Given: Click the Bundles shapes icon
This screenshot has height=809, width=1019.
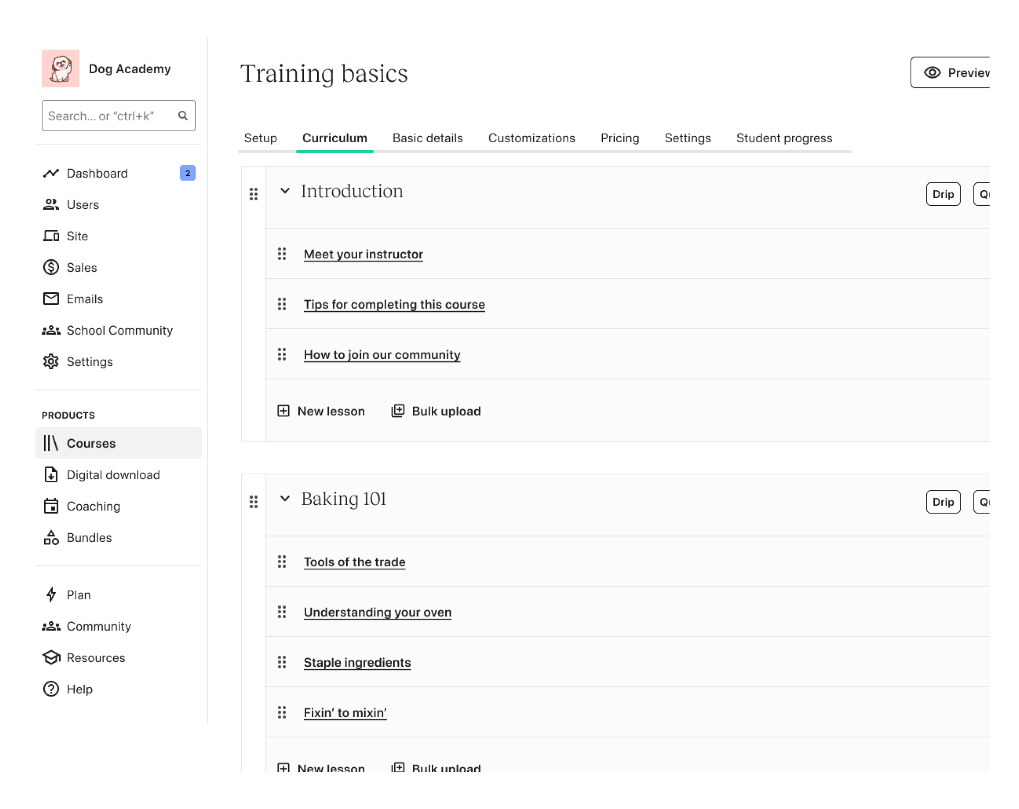Looking at the screenshot, I should (x=51, y=538).
